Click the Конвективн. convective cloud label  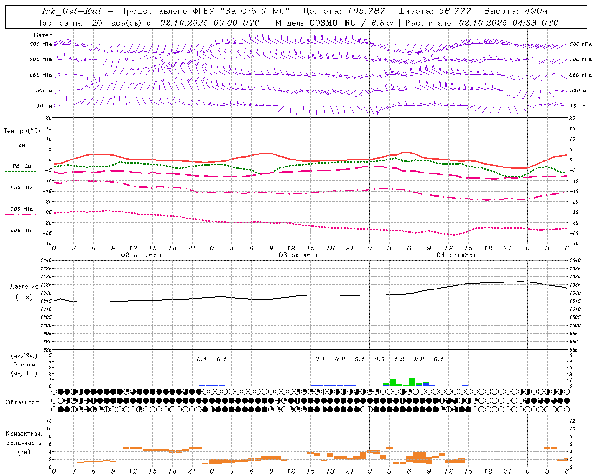(x=24, y=434)
